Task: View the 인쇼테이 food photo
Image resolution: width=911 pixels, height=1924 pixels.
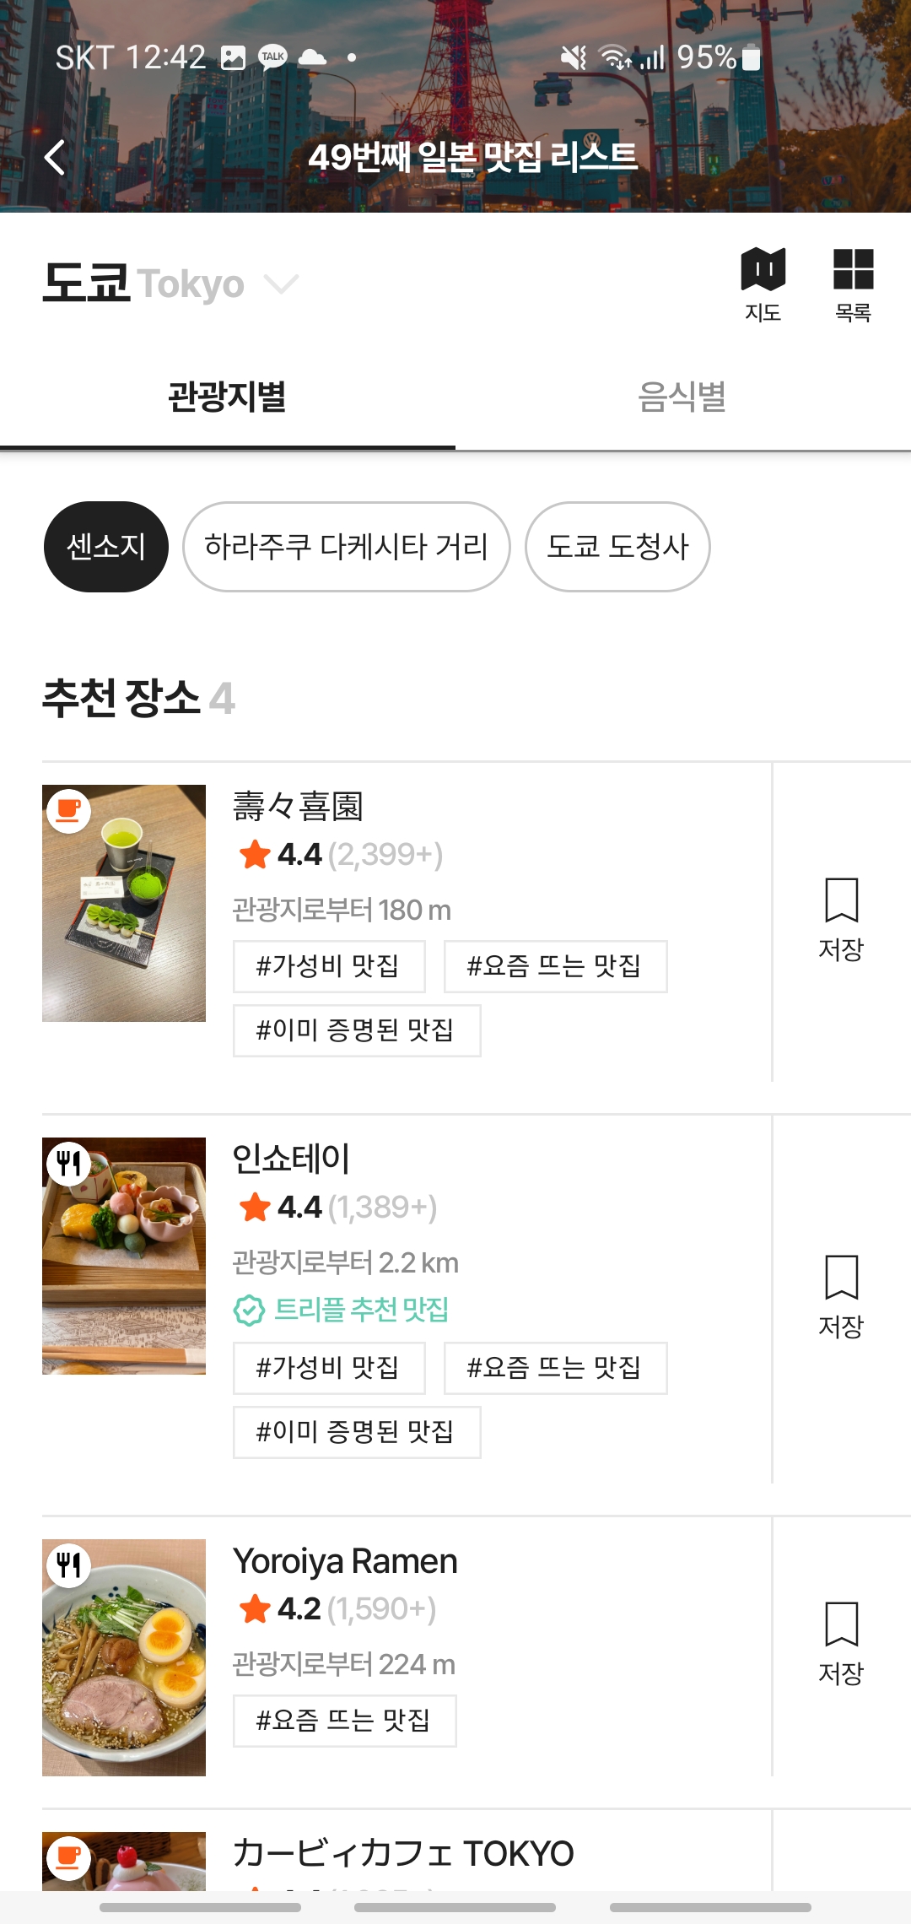Action: tap(124, 1256)
